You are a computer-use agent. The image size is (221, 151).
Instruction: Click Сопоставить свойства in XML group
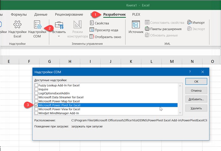tap(164, 22)
